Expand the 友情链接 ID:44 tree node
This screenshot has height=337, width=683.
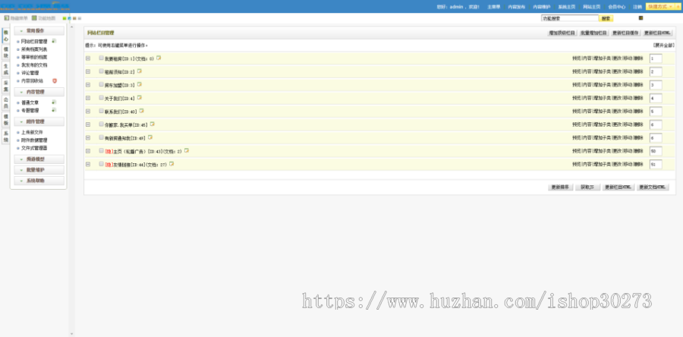pos(88,164)
